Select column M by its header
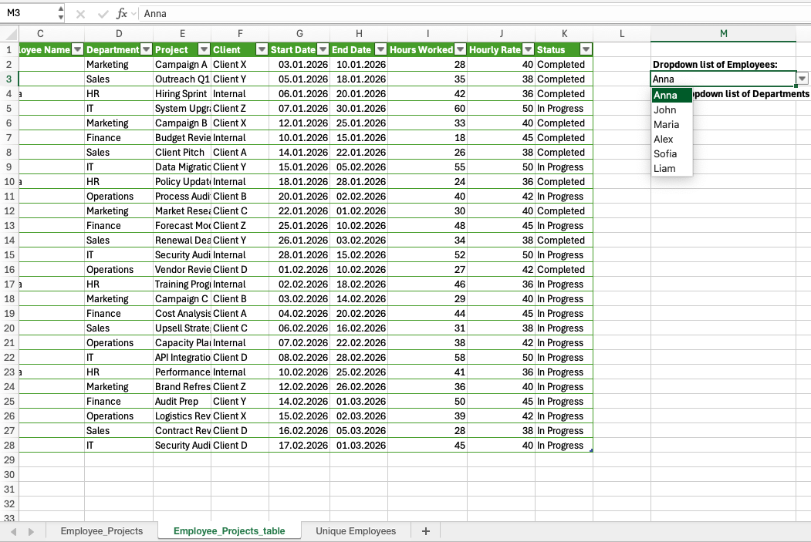This screenshot has height=542, width=811. click(x=723, y=33)
